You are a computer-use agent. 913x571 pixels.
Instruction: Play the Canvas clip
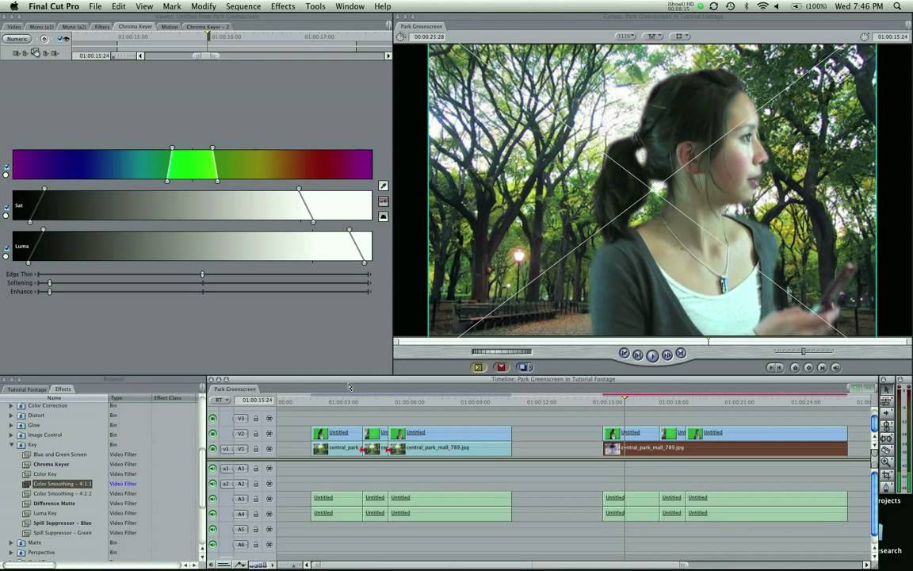pos(652,355)
